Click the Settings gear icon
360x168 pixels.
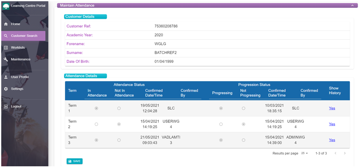(6, 89)
